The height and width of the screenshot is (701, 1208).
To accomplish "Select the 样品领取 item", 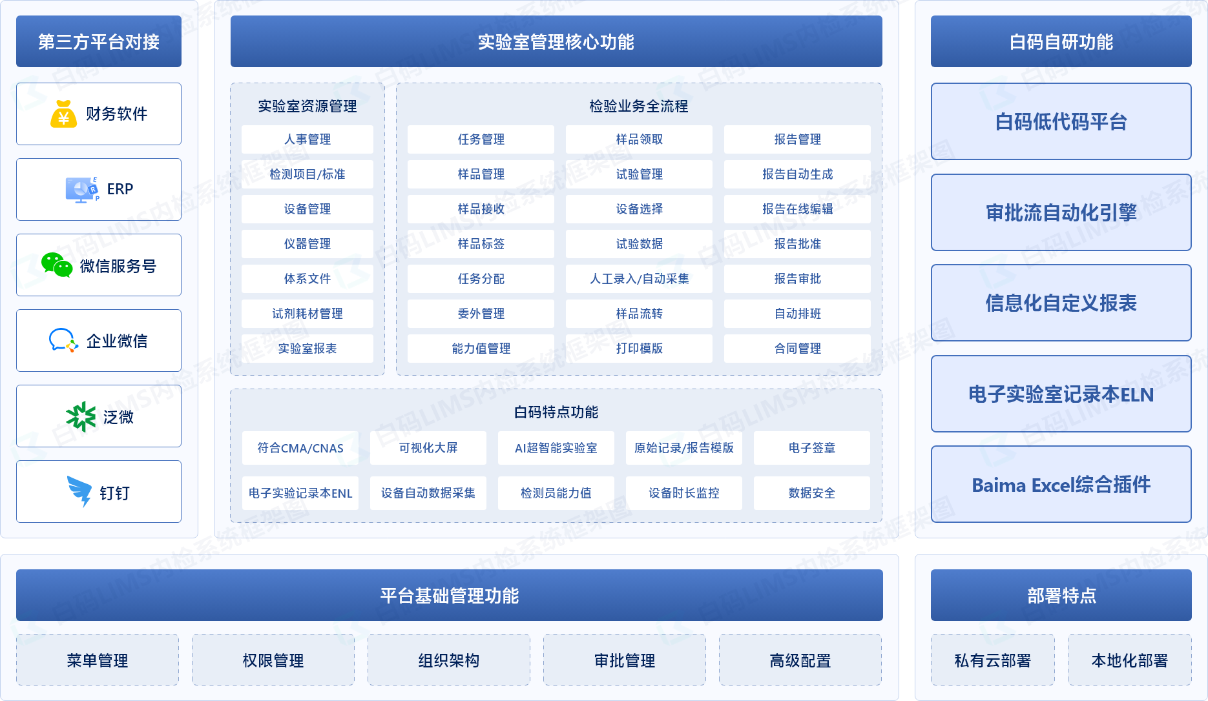I will click(640, 139).
